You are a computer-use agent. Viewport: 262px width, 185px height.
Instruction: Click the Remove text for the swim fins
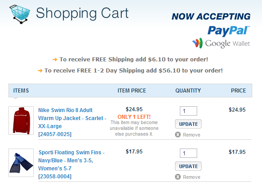[x=191, y=177]
